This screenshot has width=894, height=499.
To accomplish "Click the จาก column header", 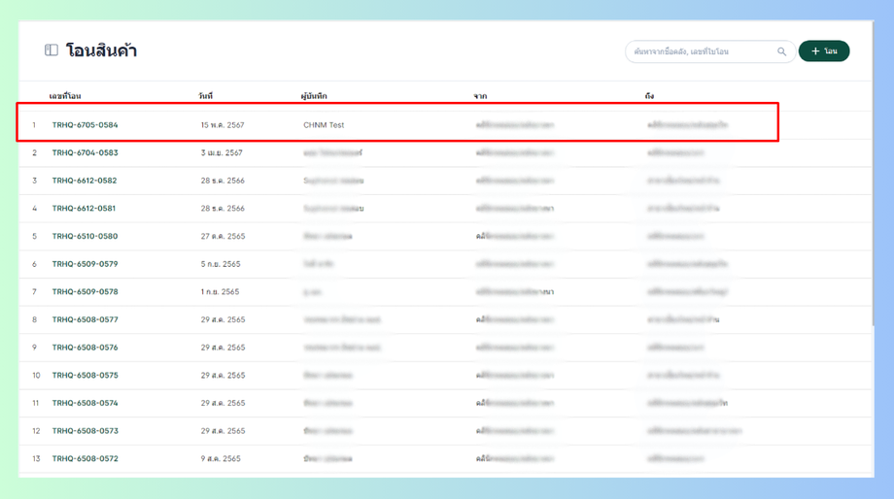I will pyautogui.click(x=480, y=96).
